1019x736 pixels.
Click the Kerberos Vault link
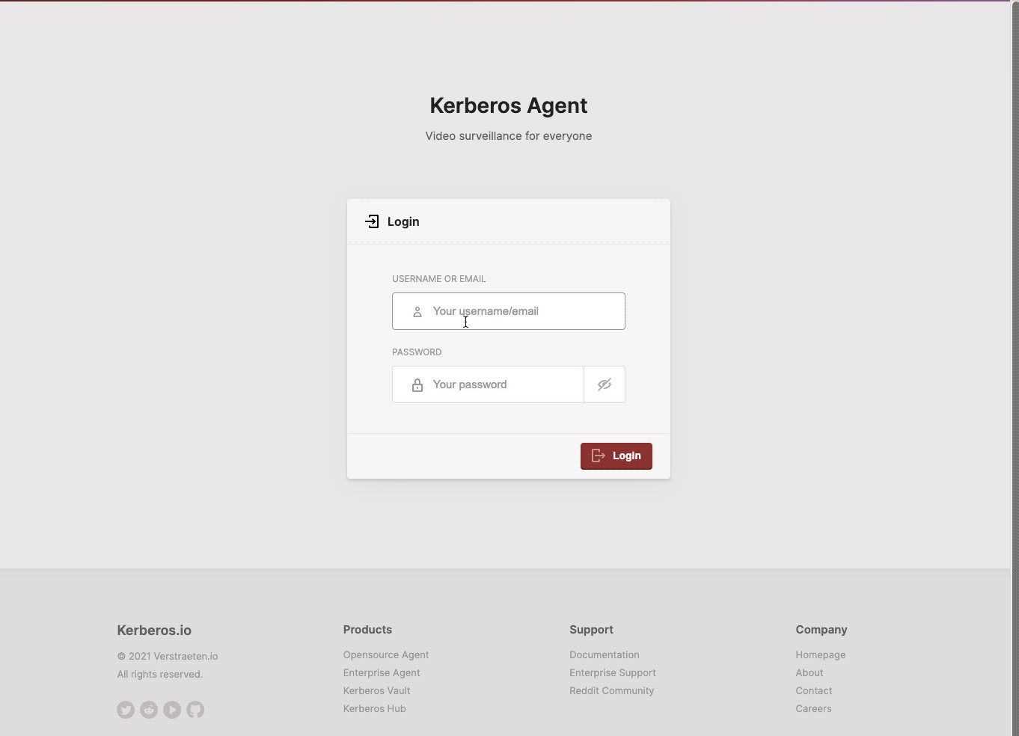click(376, 690)
